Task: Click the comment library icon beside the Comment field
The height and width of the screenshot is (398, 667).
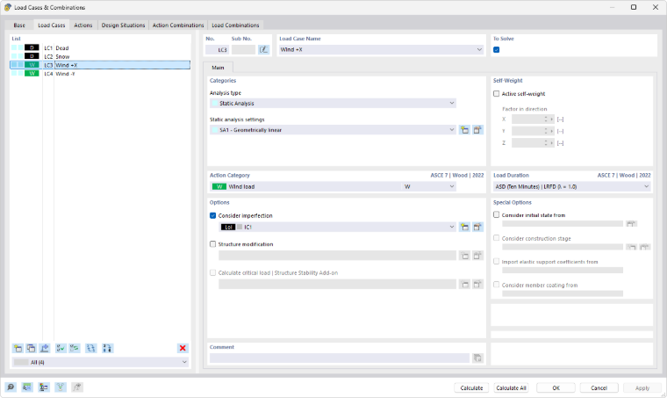Action: (x=477, y=358)
